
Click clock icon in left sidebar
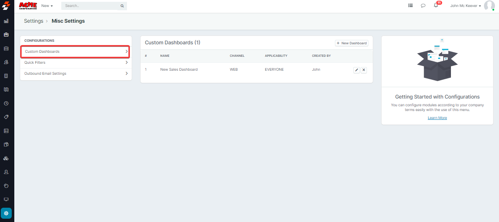click(6, 103)
